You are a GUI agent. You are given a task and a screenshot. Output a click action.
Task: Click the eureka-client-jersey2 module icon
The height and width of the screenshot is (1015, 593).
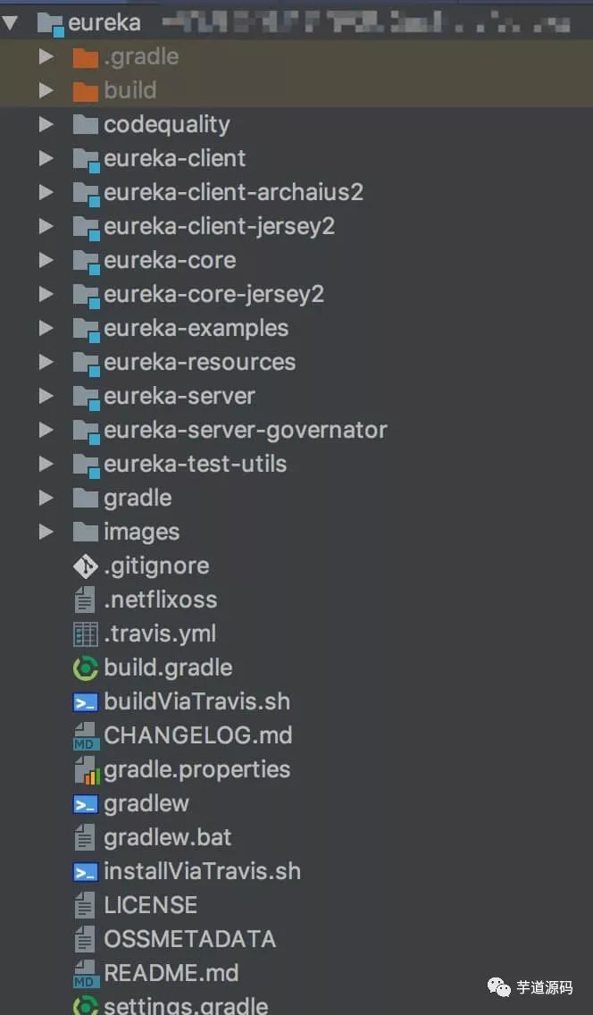click(86, 228)
